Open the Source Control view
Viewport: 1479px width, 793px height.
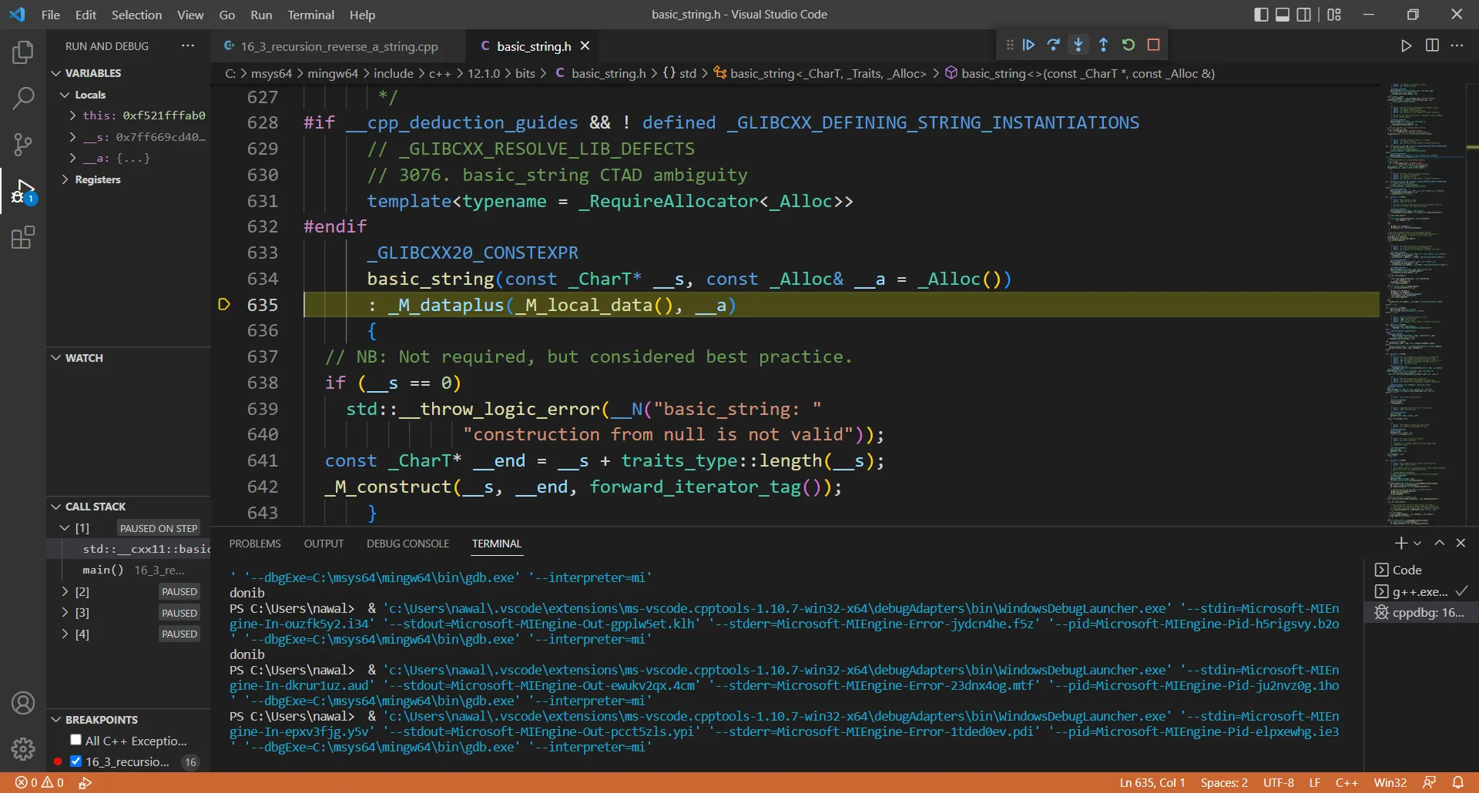[x=23, y=144]
